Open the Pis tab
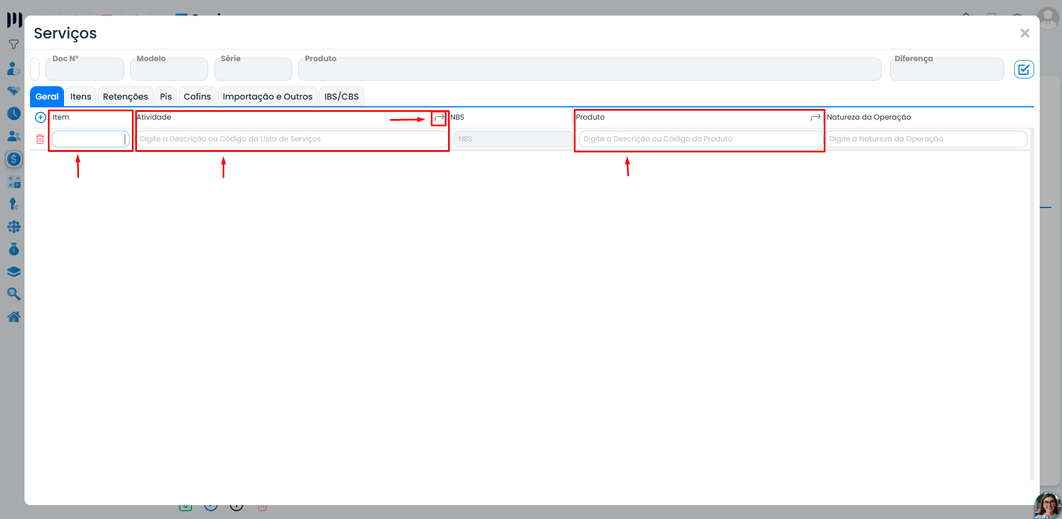1062x519 pixels. 166,97
